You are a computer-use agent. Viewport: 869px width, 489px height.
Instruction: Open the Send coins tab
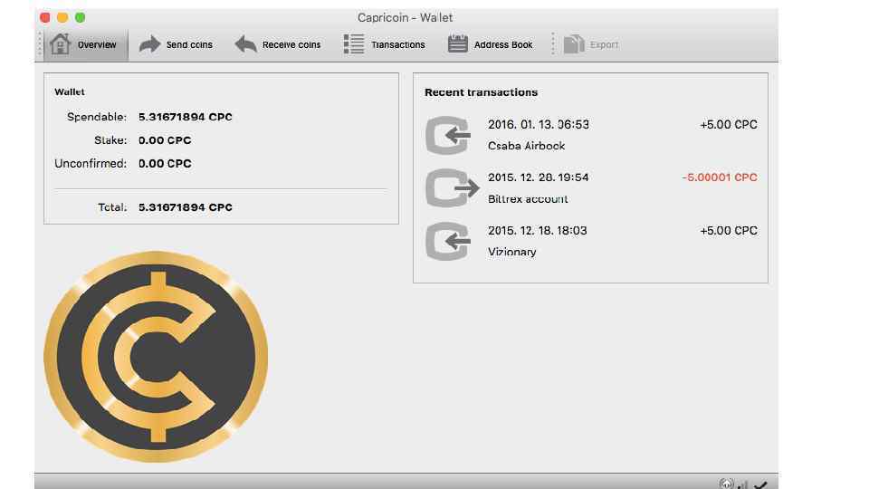[176, 44]
